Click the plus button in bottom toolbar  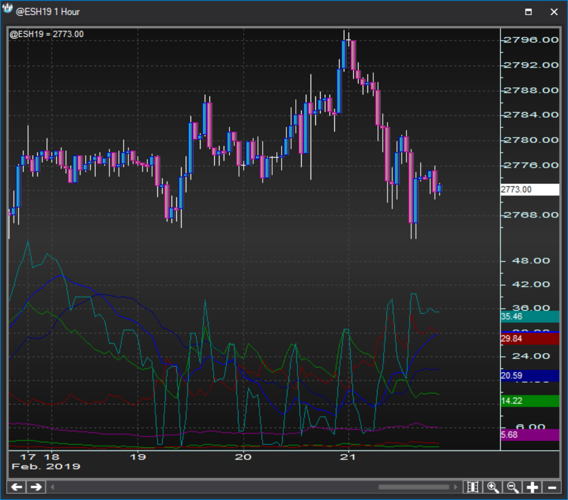click(532, 487)
